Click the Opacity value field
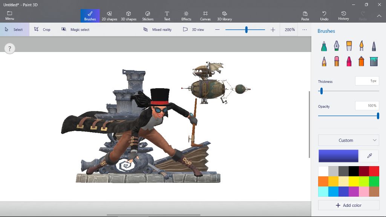The image size is (386, 217). click(367, 106)
